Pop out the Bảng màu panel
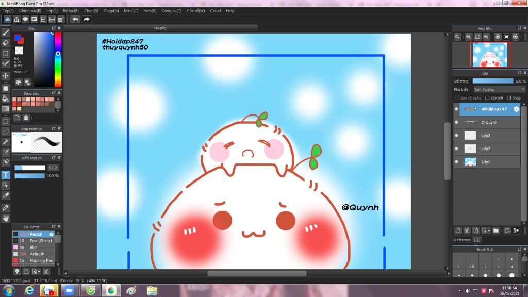The height and width of the screenshot is (297, 528). (x=54, y=93)
